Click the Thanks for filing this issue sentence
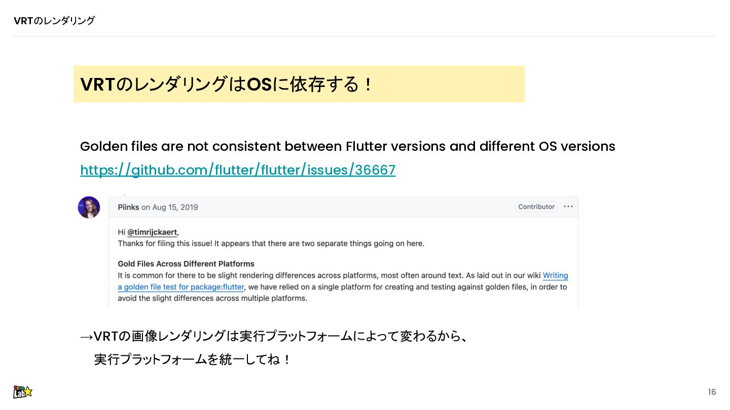This screenshot has width=730, height=410. pos(271,243)
